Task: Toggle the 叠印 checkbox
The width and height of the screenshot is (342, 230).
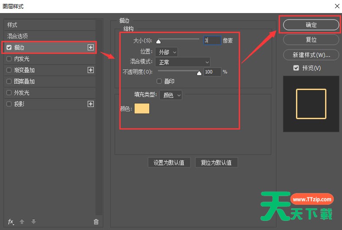Action: 159,81
